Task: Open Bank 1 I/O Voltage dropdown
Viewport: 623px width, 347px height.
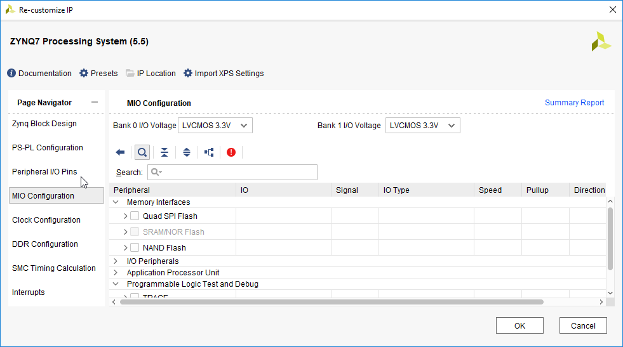Action: point(423,126)
